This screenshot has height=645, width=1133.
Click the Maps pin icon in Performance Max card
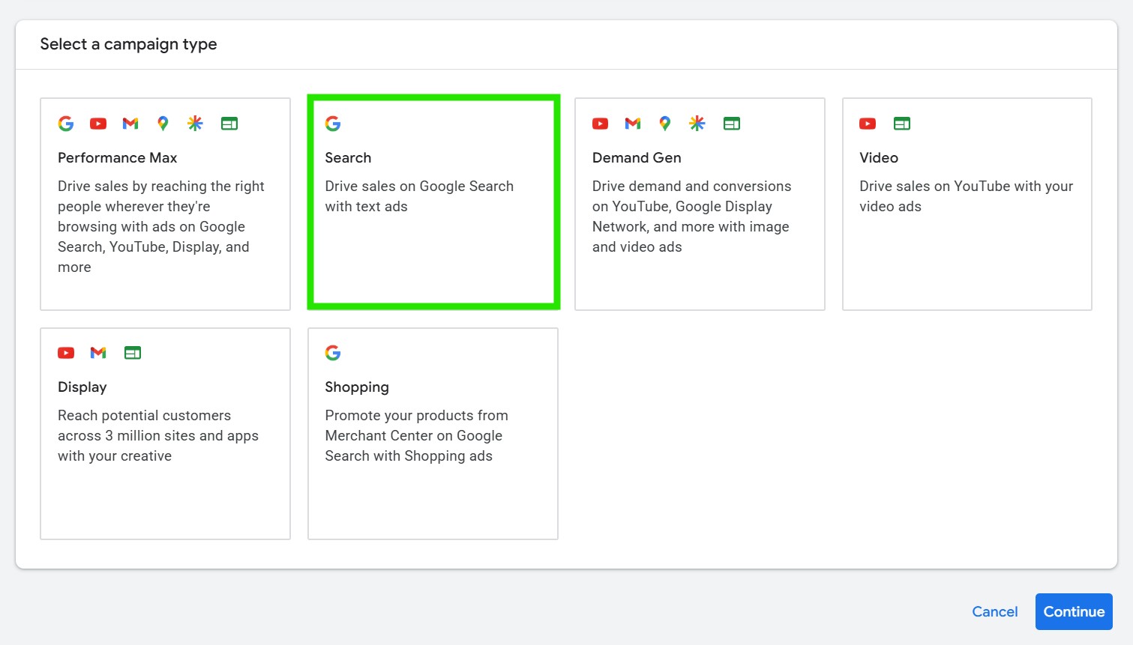(163, 124)
